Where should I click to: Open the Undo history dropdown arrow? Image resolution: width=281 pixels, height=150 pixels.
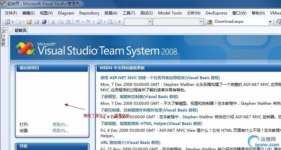point(83,22)
